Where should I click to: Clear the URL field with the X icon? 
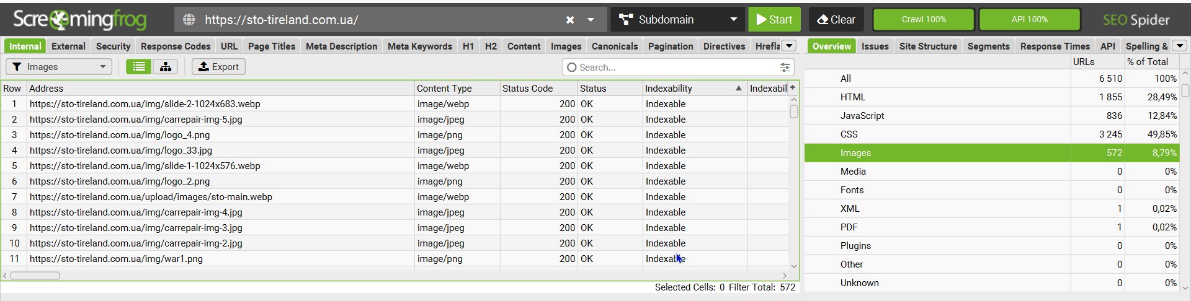pyautogui.click(x=569, y=20)
